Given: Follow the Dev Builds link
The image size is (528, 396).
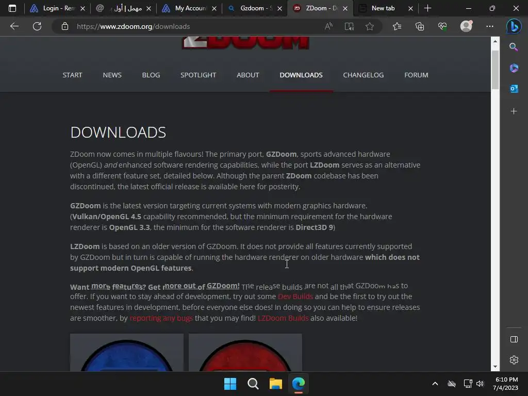Looking at the screenshot, I should pos(295,296).
